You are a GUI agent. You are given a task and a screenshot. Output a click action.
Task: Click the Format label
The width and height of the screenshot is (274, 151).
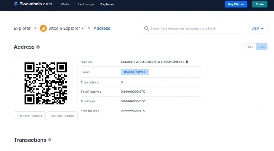point(86,72)
